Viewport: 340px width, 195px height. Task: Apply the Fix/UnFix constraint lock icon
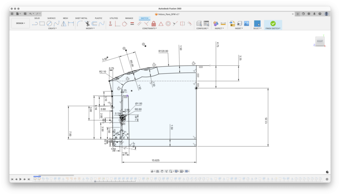153,24
